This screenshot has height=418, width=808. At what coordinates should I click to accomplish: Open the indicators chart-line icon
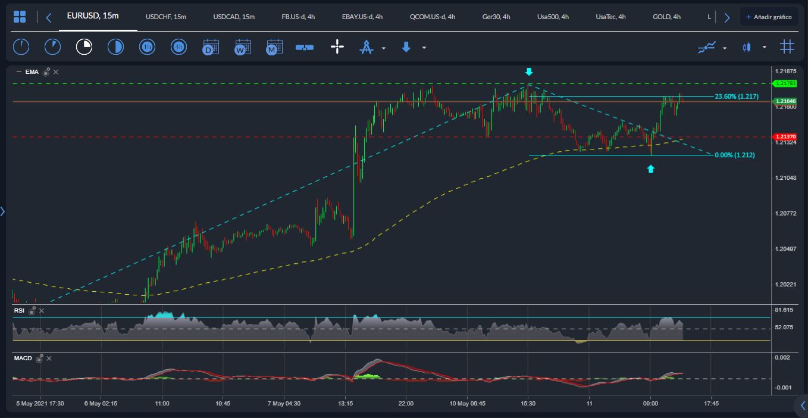(707, 47)
